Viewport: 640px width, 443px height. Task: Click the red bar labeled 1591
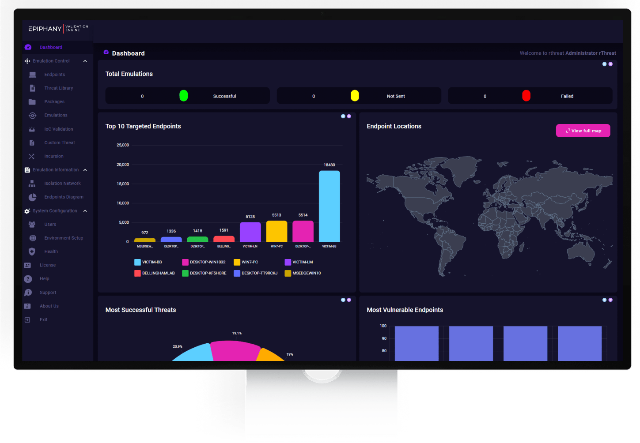tap(224, 239)
